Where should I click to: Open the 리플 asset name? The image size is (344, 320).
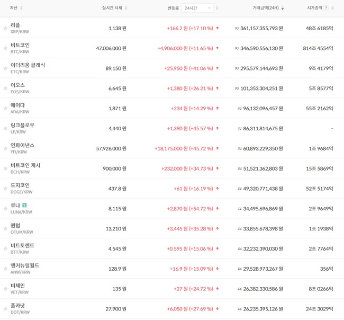point(15,25)
